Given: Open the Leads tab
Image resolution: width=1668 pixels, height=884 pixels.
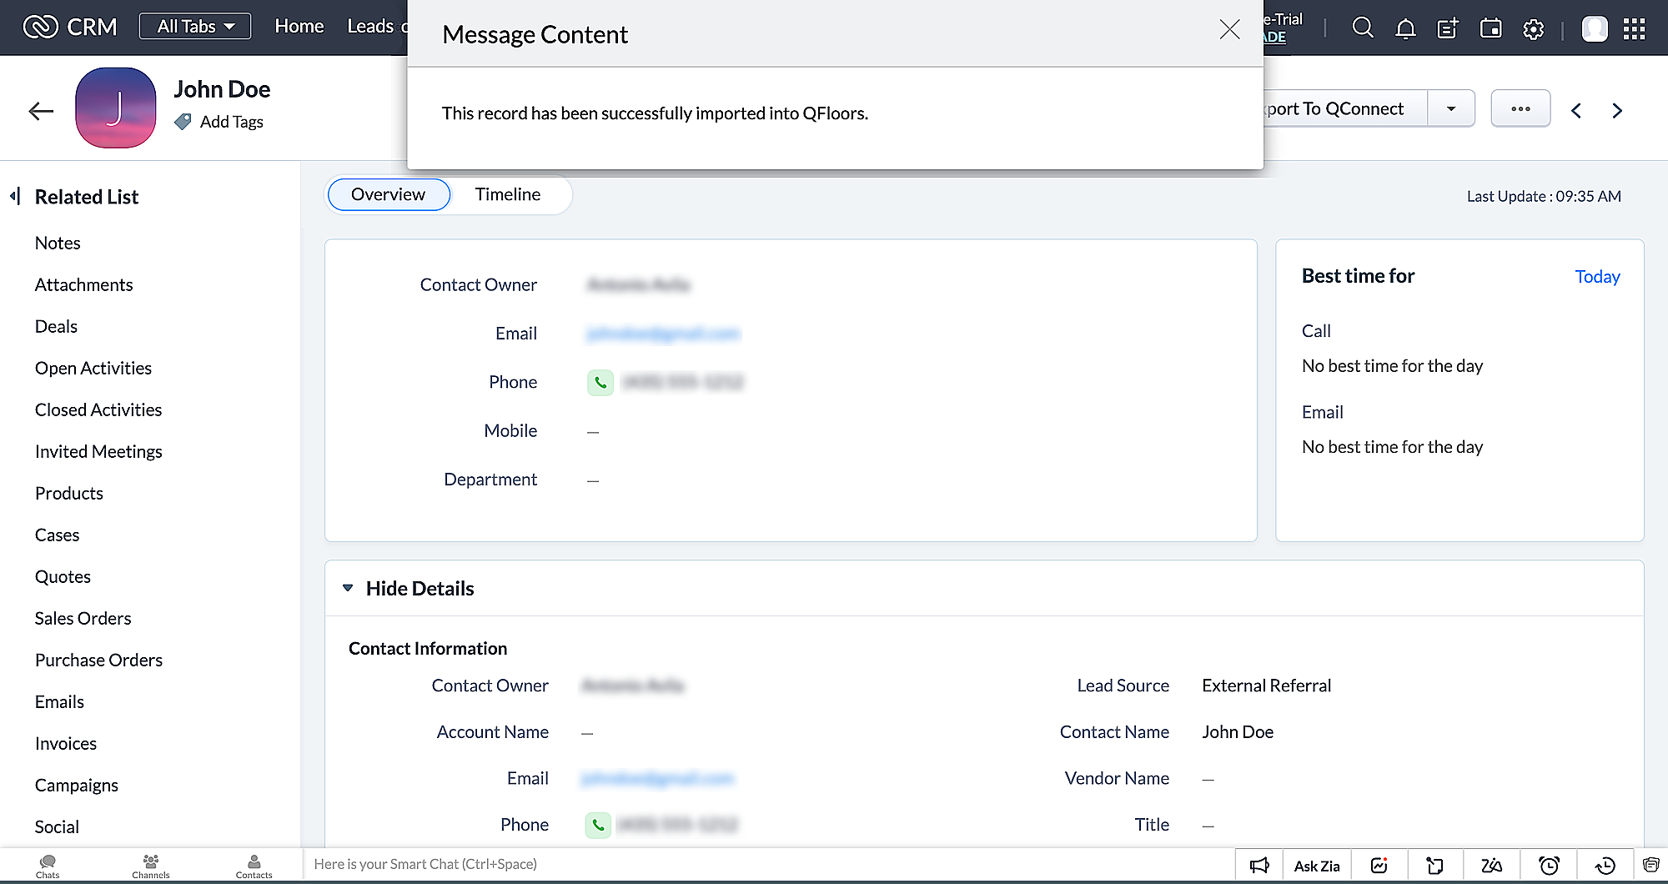Looking at the screenshot, I should click(x=370, y=27).
